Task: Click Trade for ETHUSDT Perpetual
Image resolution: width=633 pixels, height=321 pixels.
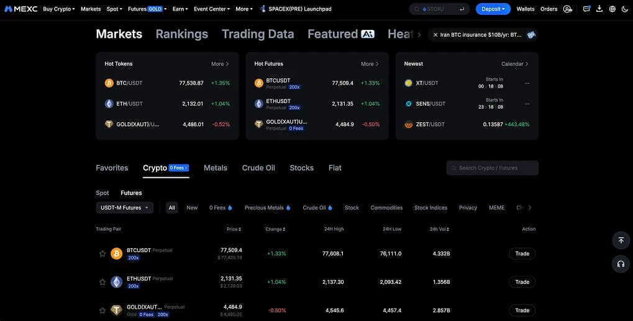Action: point(522,282)
